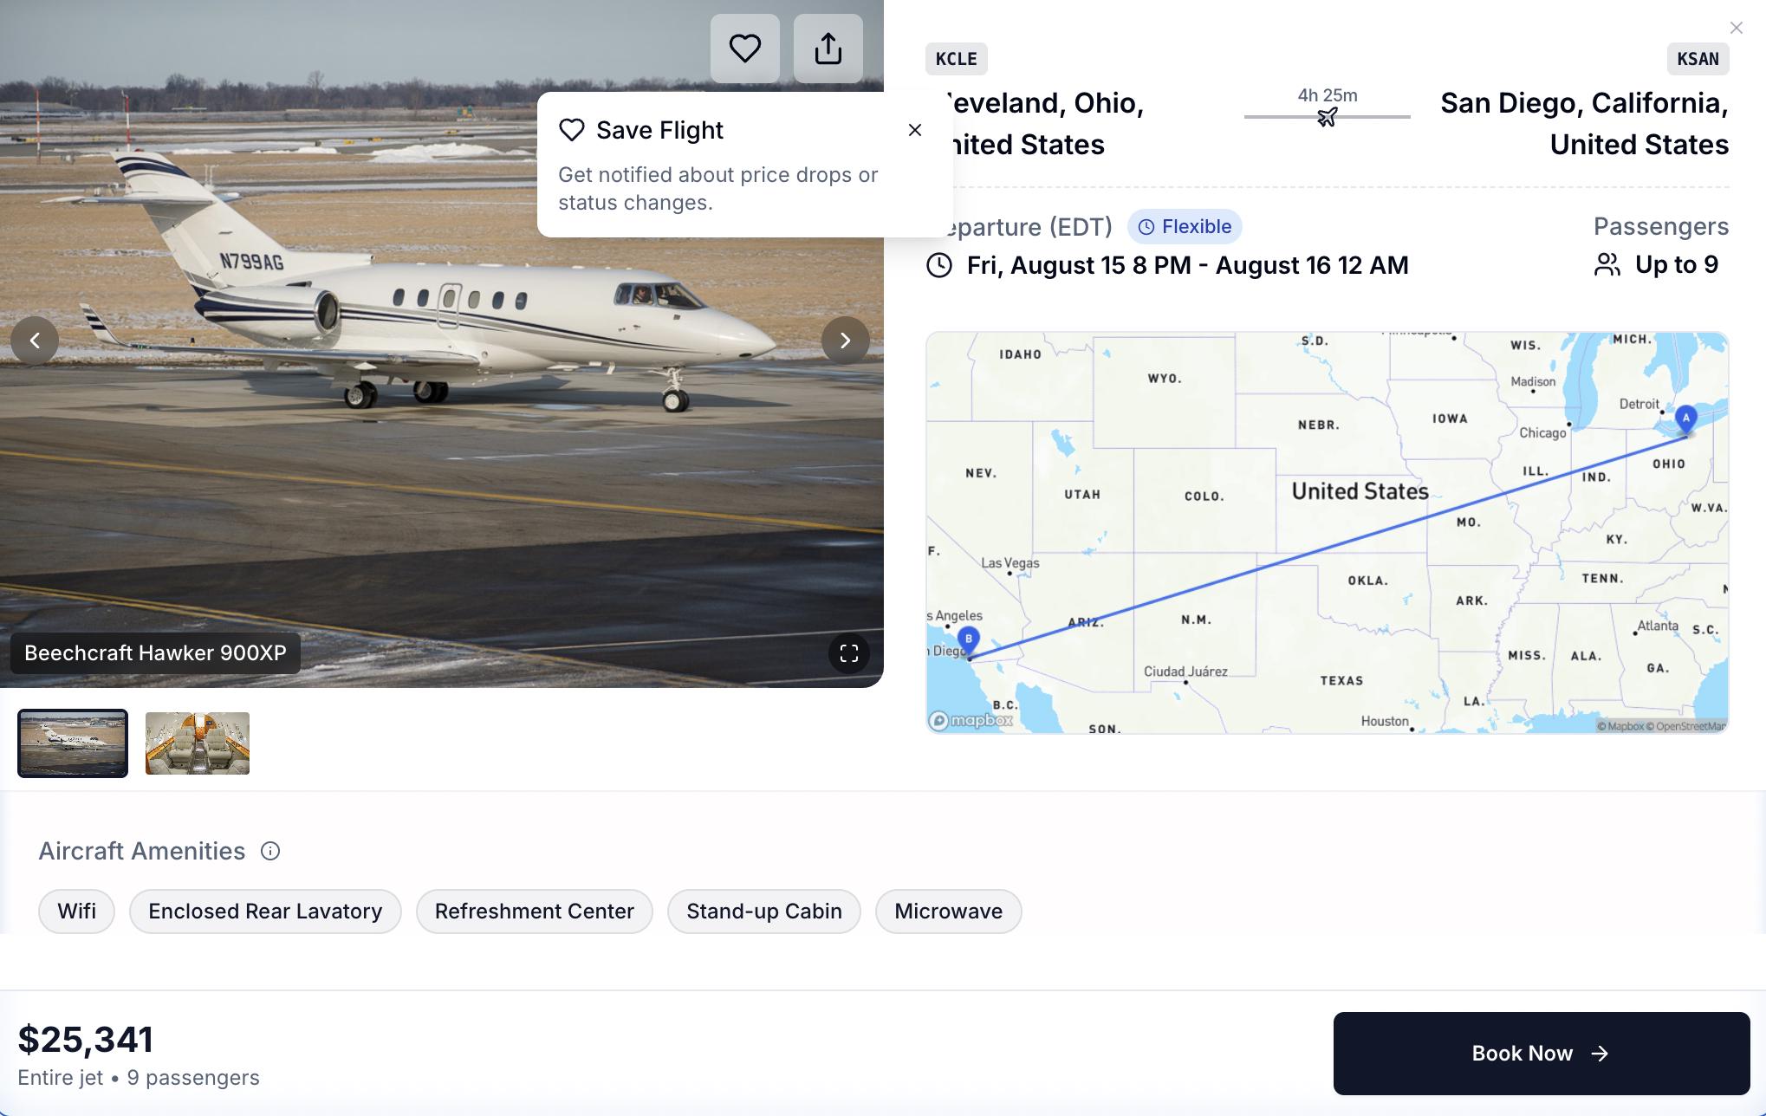
Task: Click the map marker A near Cleveland
Action: 1685,418
